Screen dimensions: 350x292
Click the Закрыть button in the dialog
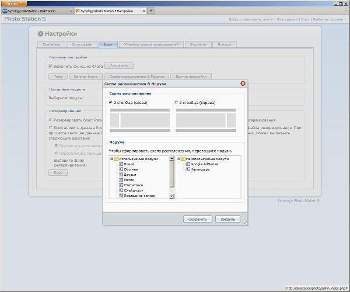click(x=228, y=219)
